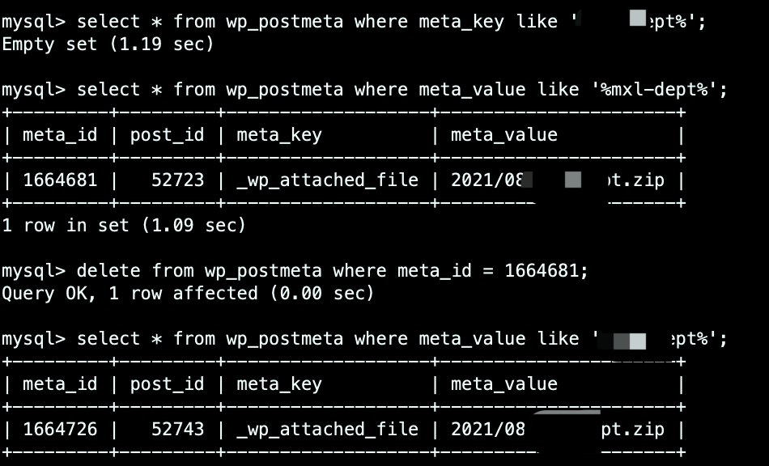Image resolution: width=769 pixels, height=466 pixels.
Task: Click the meta_key header in bottom table
Action: tap(279, 383)
